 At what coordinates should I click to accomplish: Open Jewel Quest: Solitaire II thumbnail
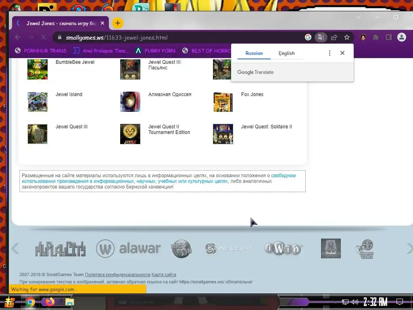223,134
